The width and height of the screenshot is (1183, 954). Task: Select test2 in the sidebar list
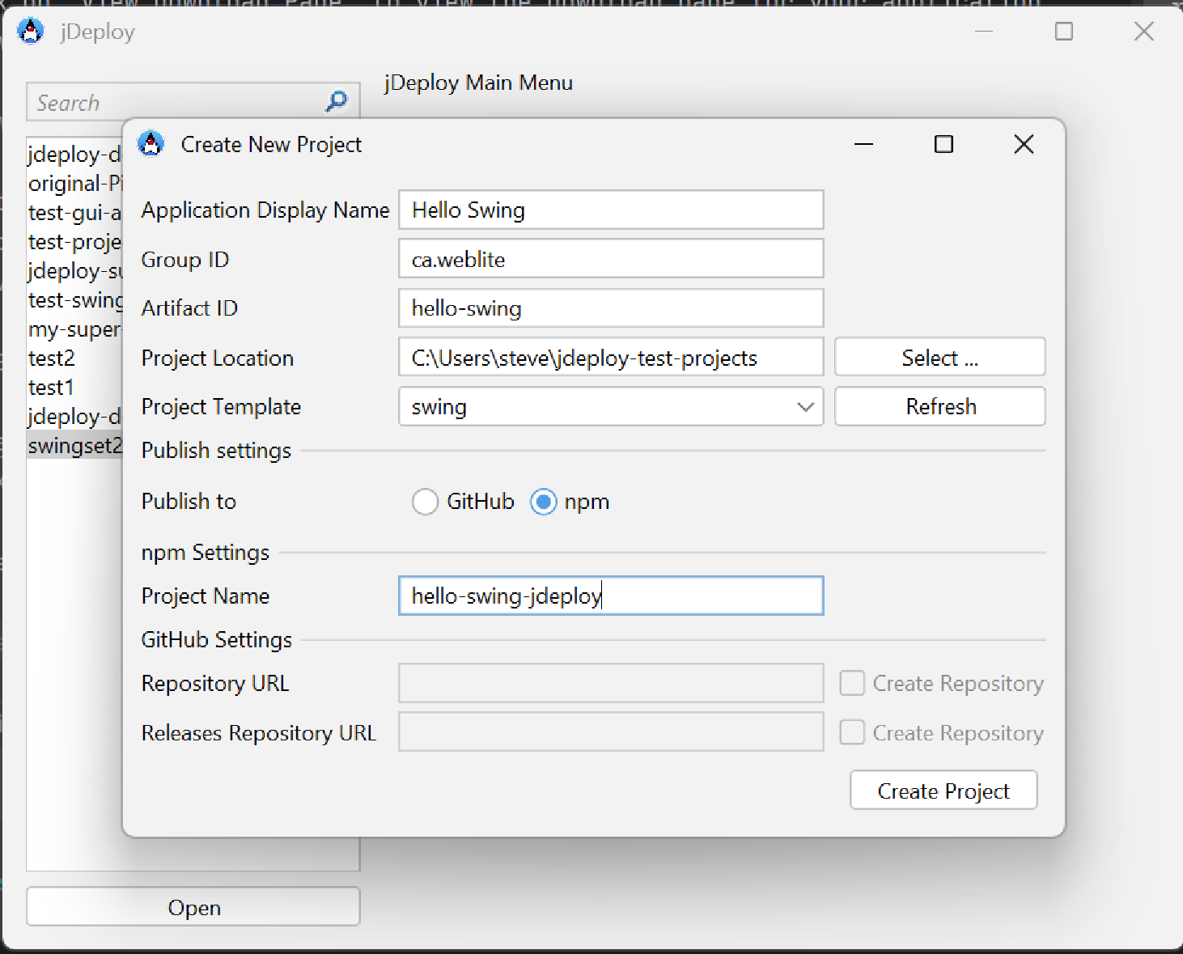50,358
